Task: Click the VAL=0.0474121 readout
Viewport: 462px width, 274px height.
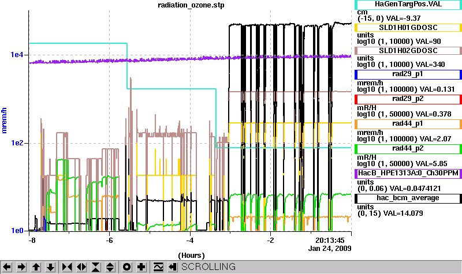Action: (x=415, y=189)
